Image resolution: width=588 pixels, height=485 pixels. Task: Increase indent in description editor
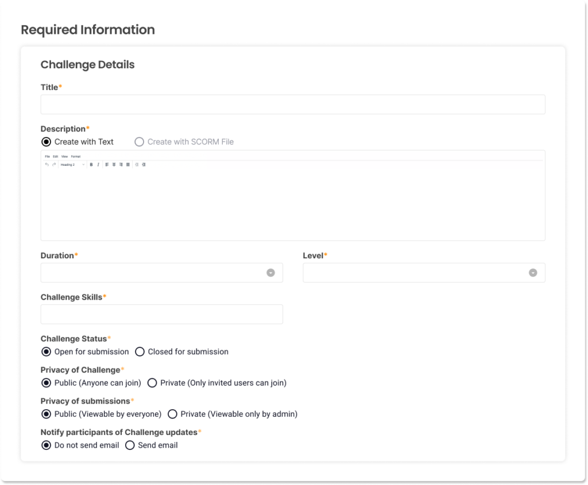[144, 165]
